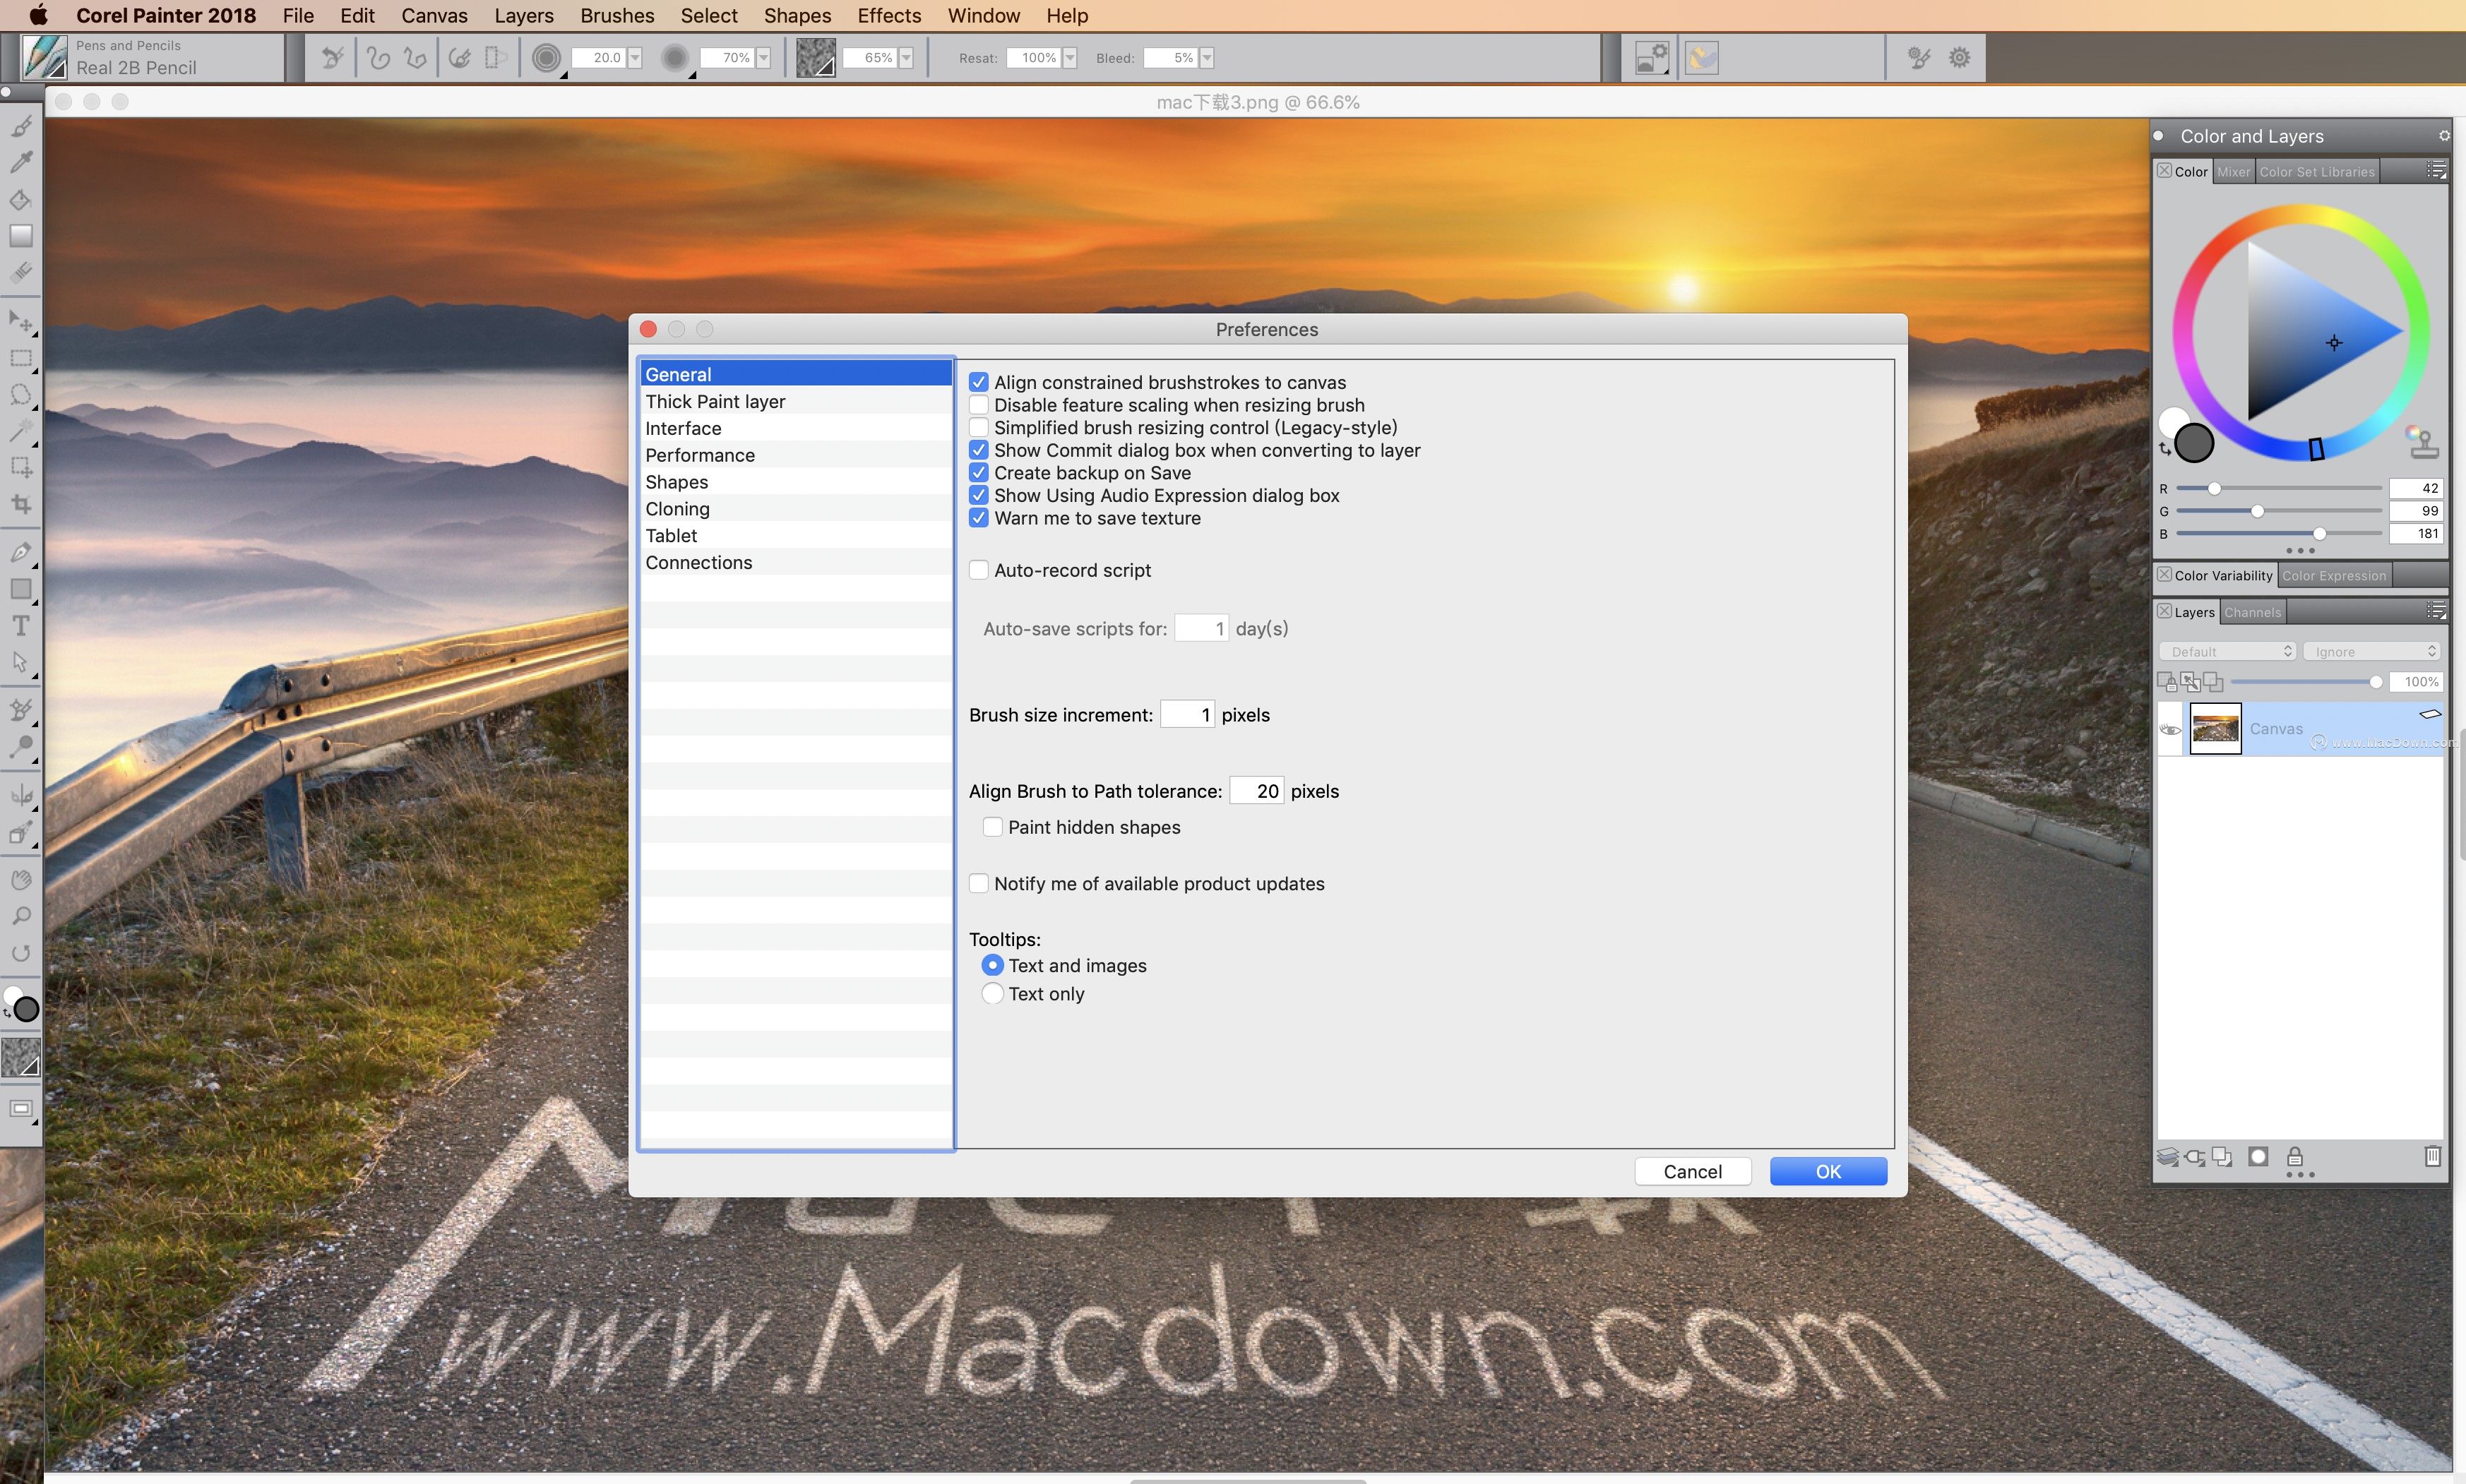Select the Rectangular Selection tool

21,358
